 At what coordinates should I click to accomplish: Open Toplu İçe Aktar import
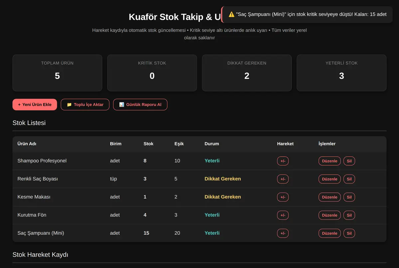point(85,104)
